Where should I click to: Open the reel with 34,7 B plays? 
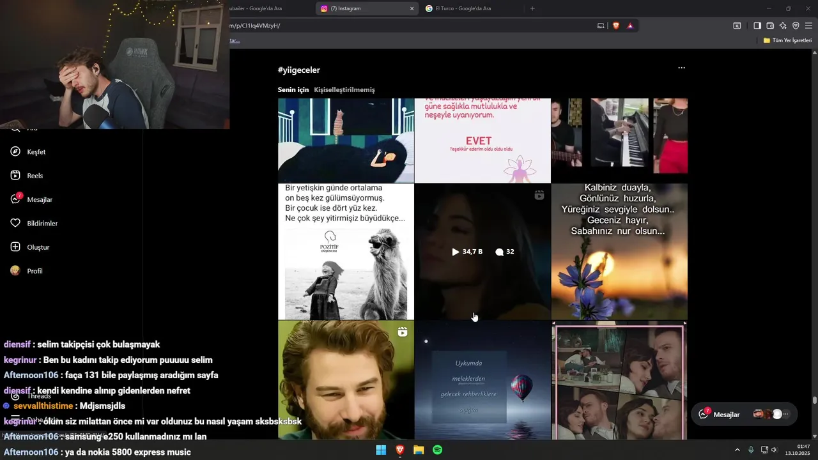click(x=482, y=252)
